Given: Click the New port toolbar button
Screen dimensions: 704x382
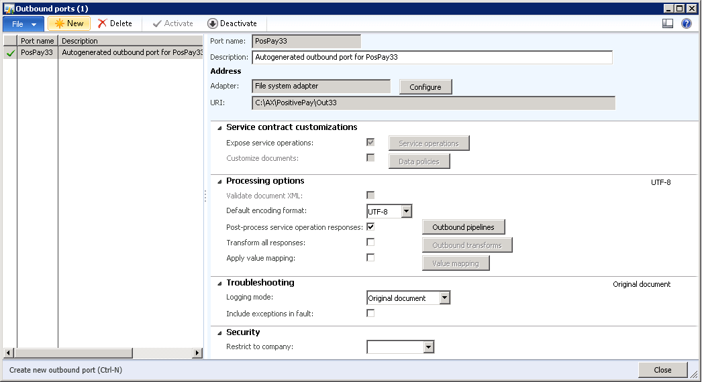Looking at the screenshot, I should [x=69, y=23].
